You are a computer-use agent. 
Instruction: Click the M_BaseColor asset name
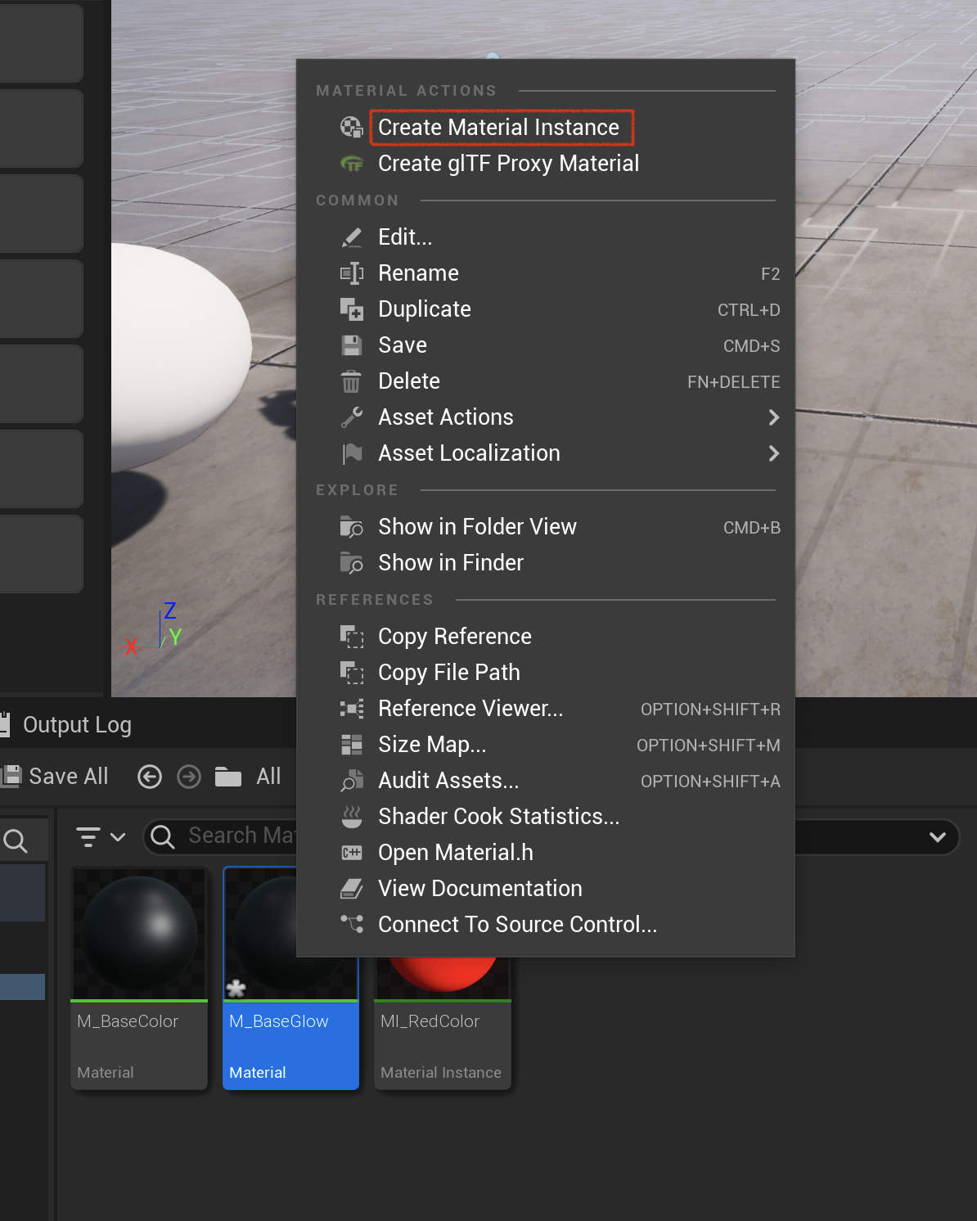[x=128, y=1021]
